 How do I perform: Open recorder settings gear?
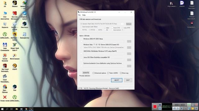(x=196, y=108)
